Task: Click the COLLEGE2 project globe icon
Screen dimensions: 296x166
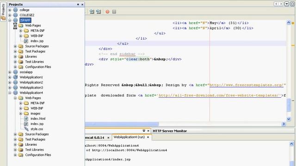Action: pos(15,15)
